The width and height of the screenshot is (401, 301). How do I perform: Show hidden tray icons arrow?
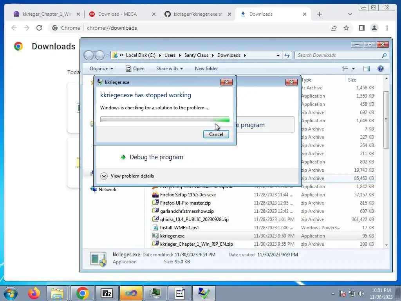[x=333, y=294]
